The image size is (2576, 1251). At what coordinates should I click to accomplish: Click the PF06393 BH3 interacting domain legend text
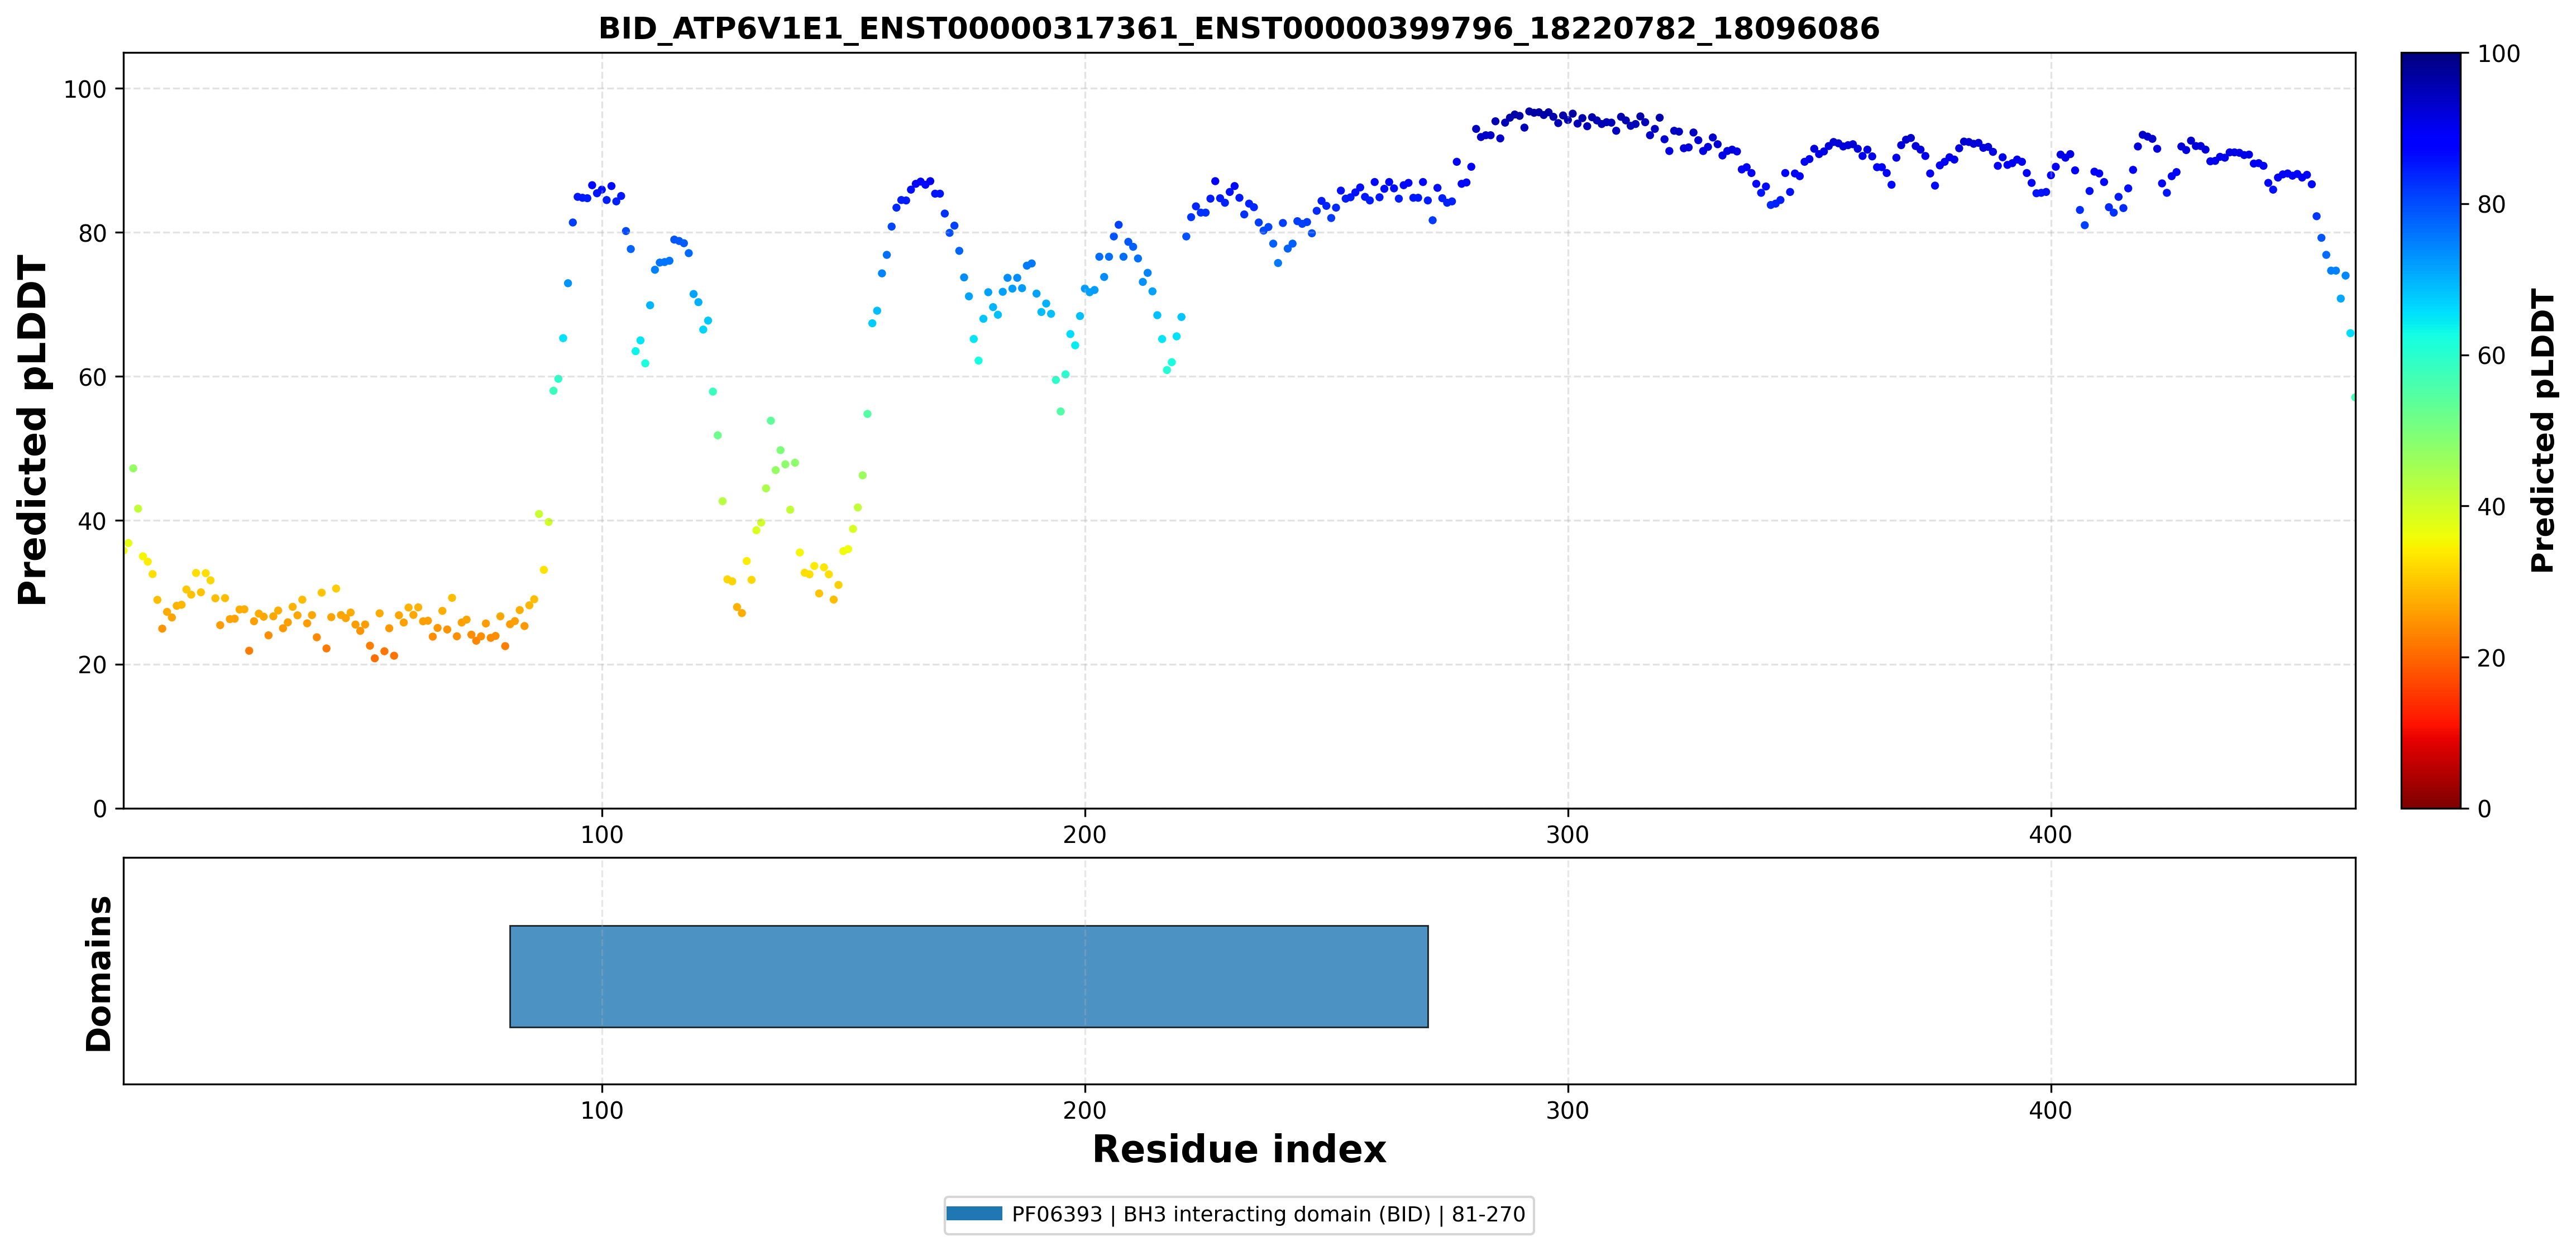(1268, 1214)
